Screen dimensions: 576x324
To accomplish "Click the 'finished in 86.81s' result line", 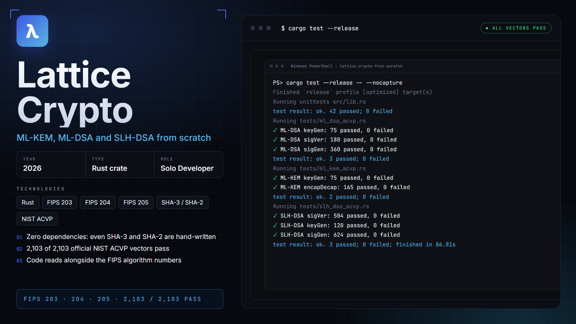I will (x=364, y=244).
